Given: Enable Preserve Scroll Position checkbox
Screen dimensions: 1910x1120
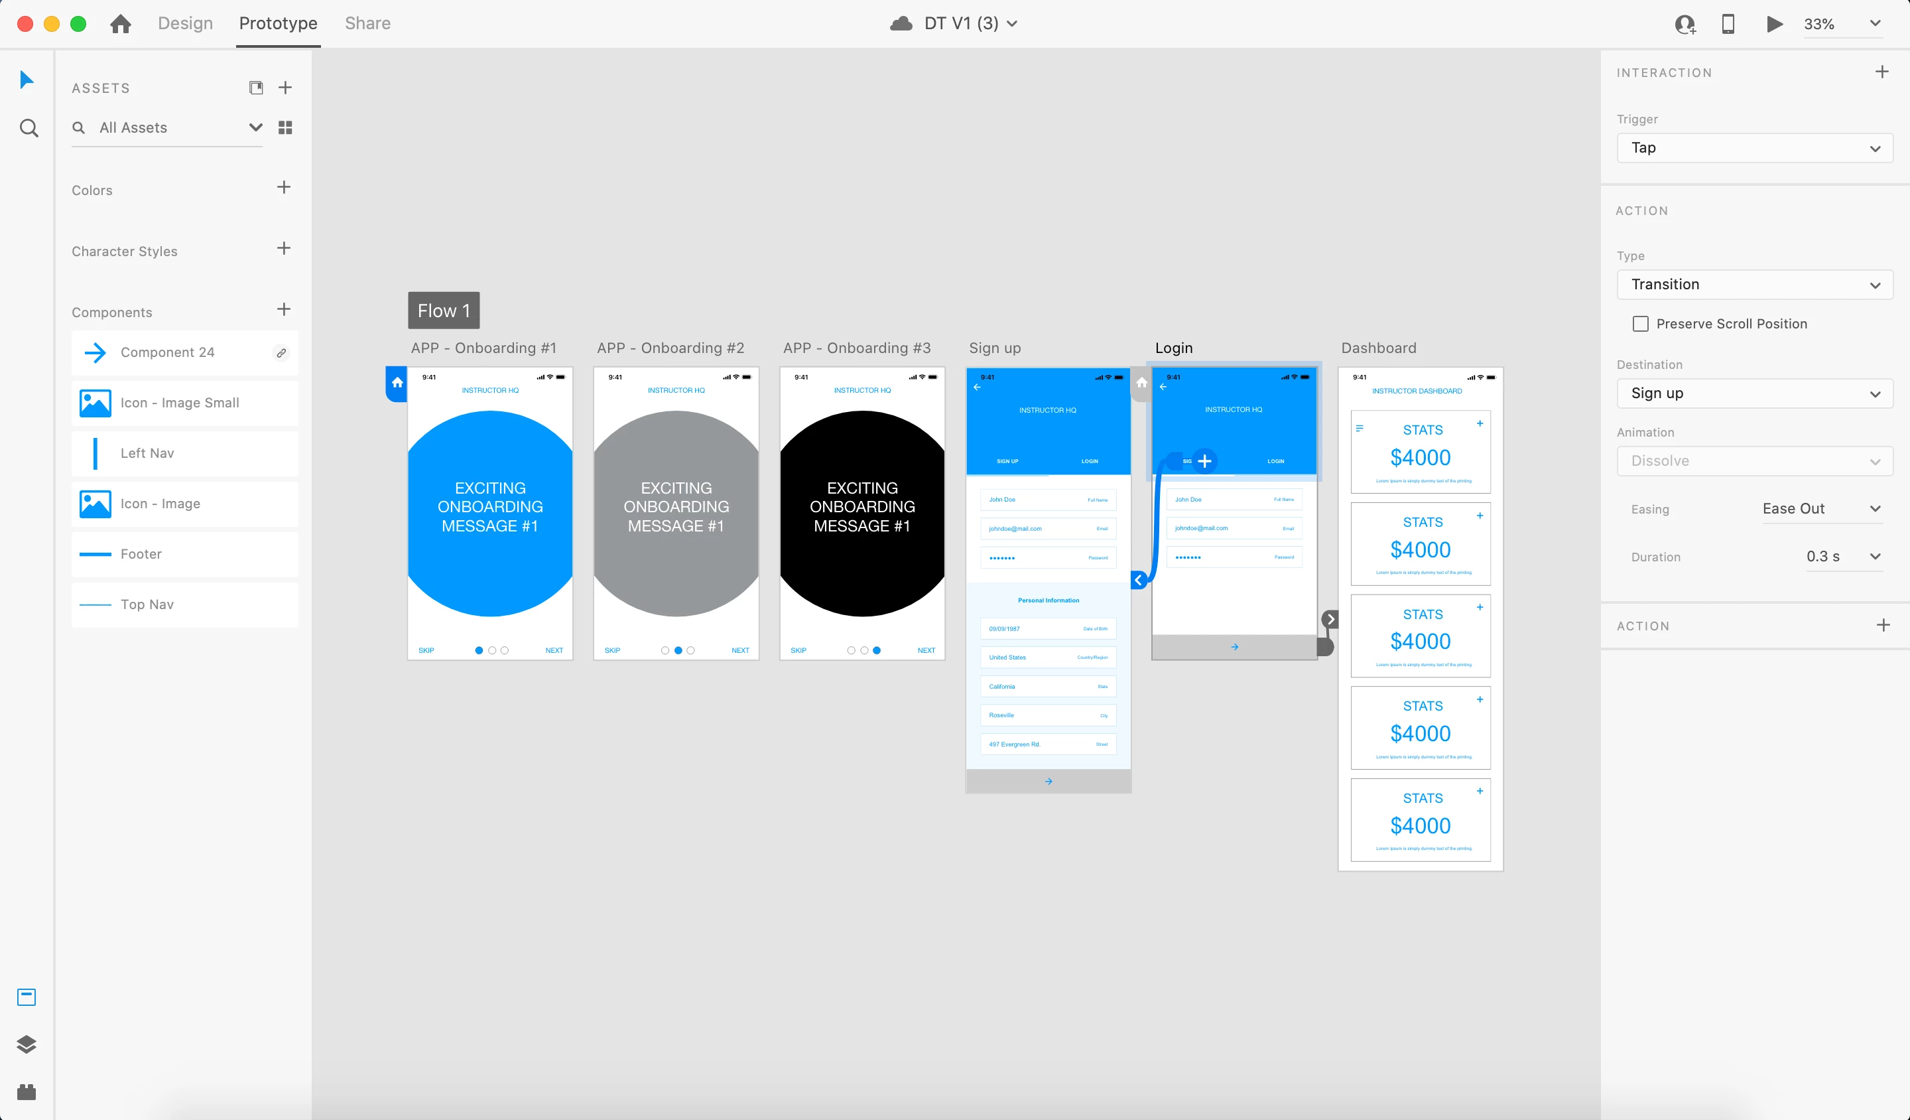Looking at the screenshot, I should point(1640,324).
